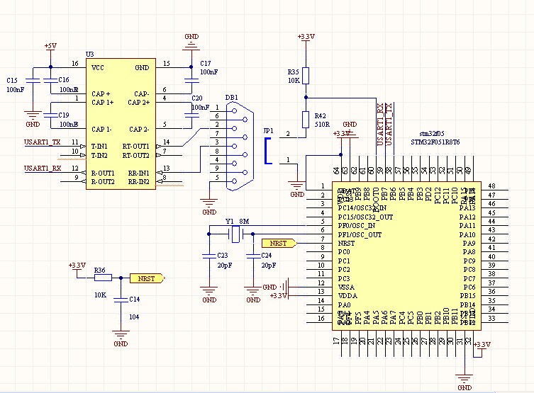
Task: Click the PB15 pin label on MCU
Action: pos(467,296)
